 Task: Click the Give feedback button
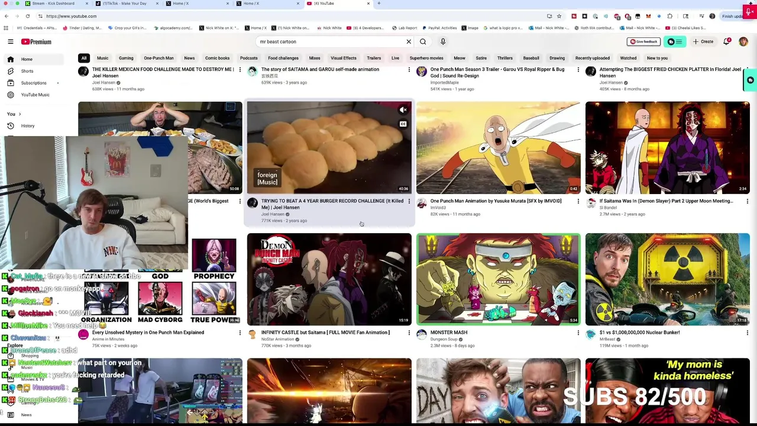coord(643,41)
